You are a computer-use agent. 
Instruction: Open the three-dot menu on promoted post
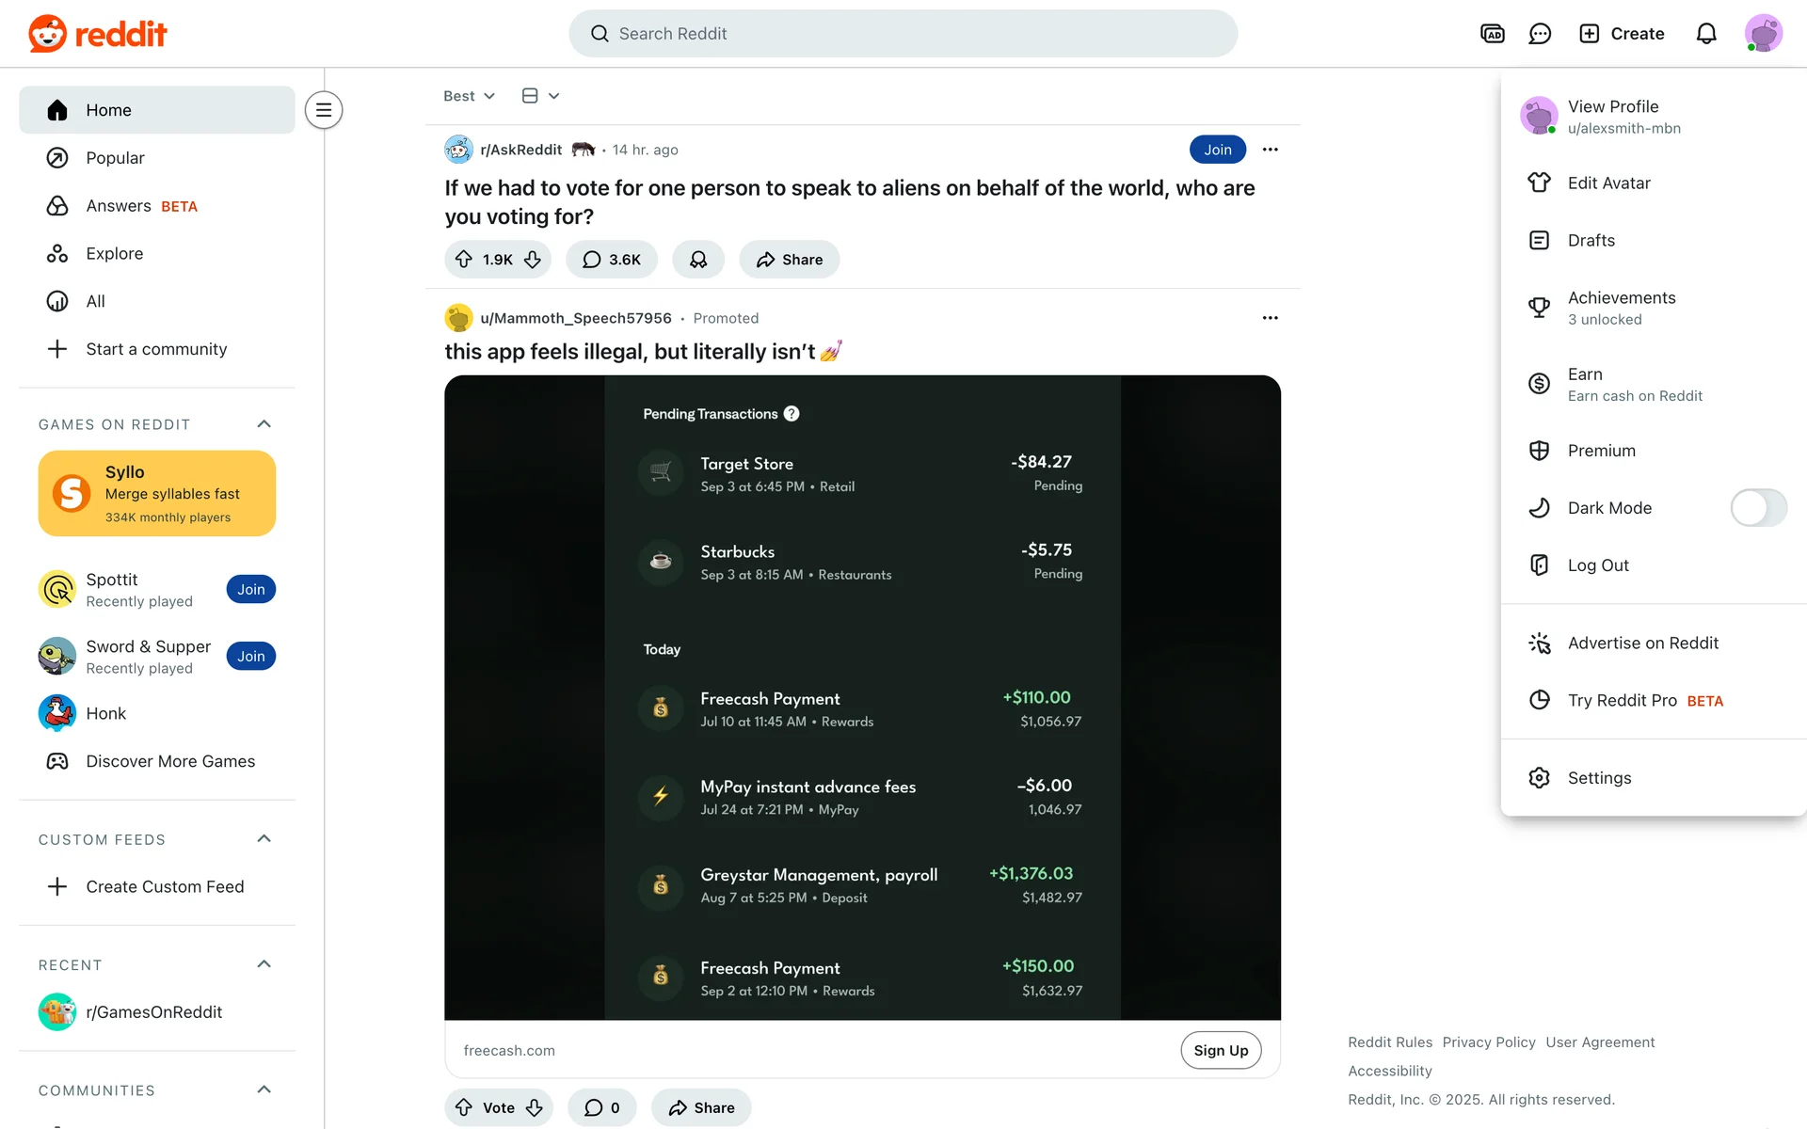coord(1270,318)
